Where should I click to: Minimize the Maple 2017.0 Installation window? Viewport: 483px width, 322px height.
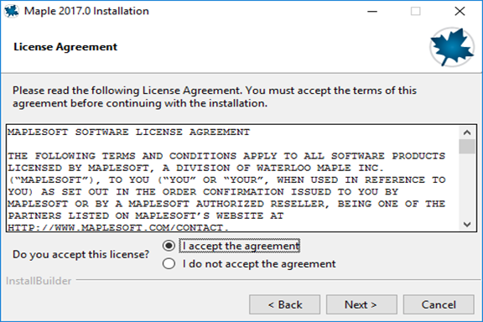coord(372,12)
